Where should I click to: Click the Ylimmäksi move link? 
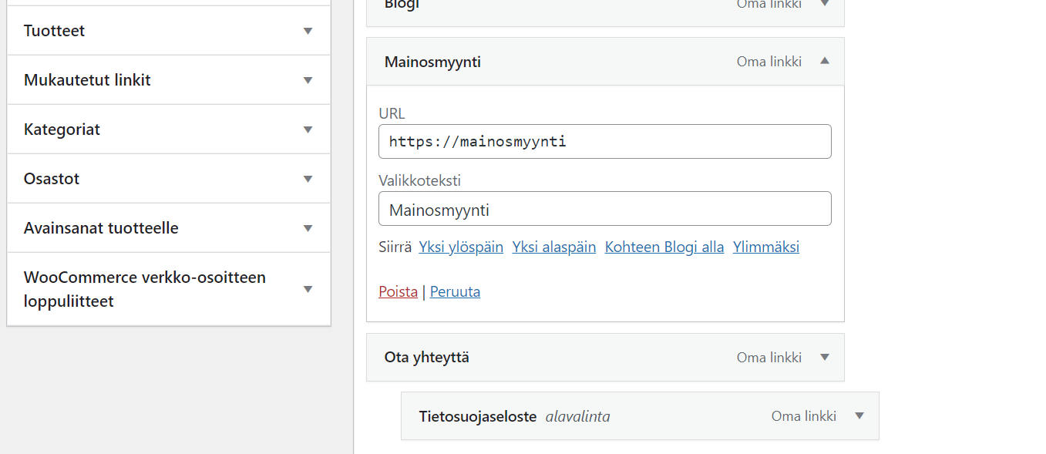tap(766, 247)
